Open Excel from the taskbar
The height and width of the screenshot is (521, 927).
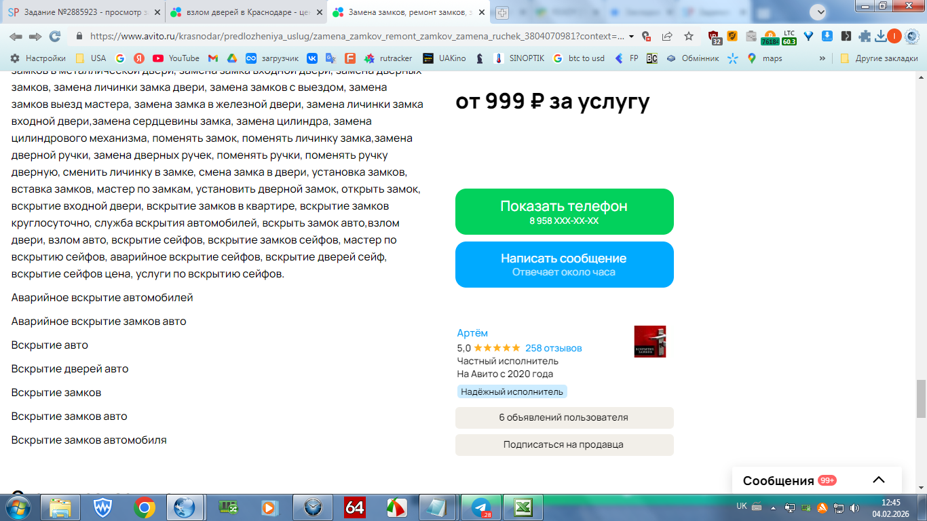(522, 507)
